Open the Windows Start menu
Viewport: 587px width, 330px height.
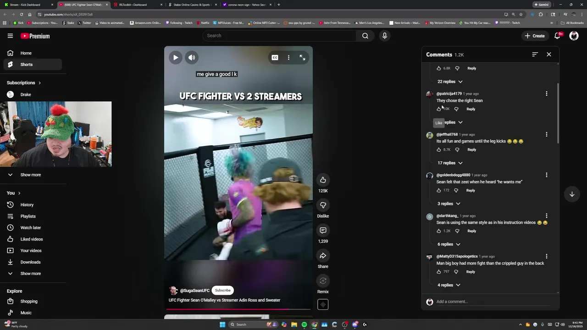[x=222, y=324]
